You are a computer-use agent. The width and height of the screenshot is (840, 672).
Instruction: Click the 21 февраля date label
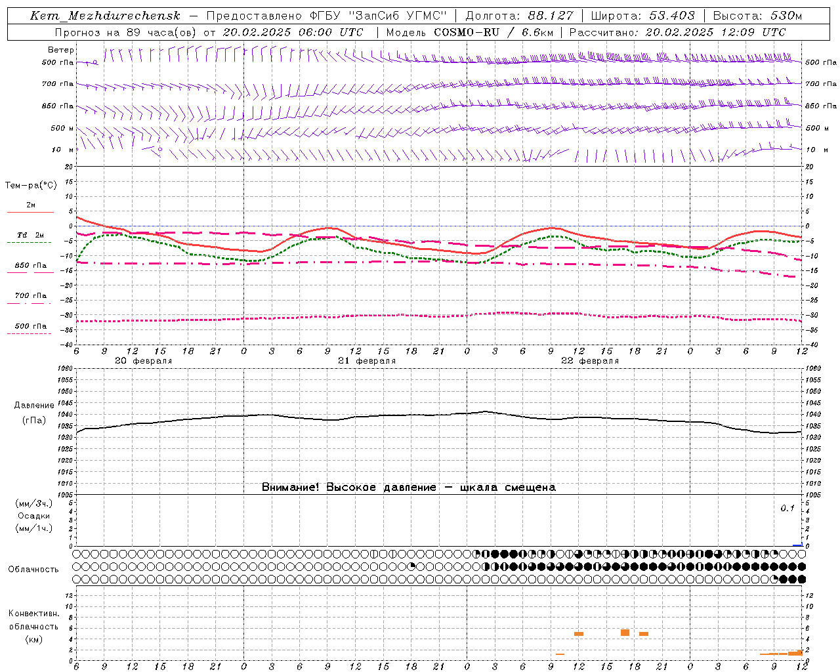tap(367, 361)
